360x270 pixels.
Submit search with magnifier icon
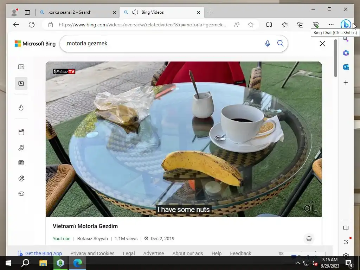(281, 43)
